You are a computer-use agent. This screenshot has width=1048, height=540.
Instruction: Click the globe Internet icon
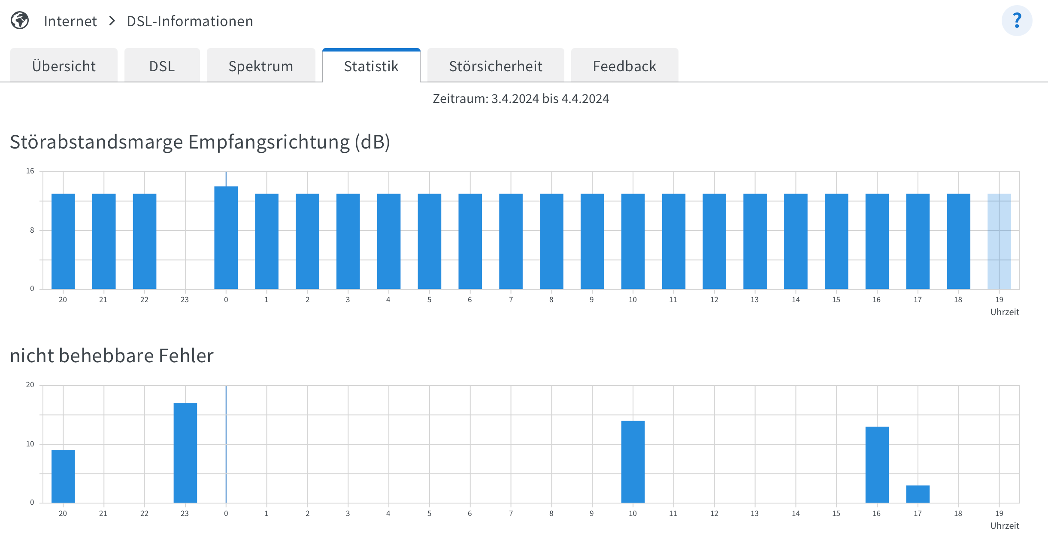(20, 21)
